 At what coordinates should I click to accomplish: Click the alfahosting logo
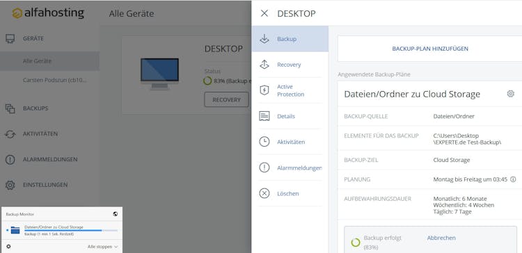point(48,13)
